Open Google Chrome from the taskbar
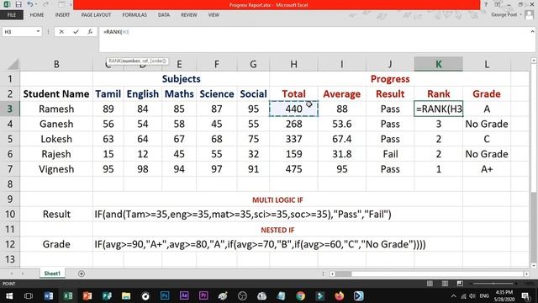The image size is (538, 303). point(300,295)
